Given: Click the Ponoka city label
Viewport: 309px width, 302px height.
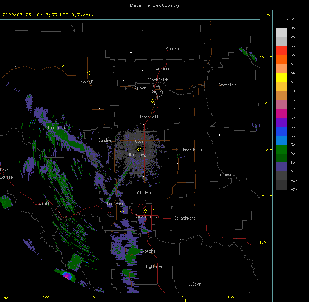Looking at the screenshot, I should 172,49.
